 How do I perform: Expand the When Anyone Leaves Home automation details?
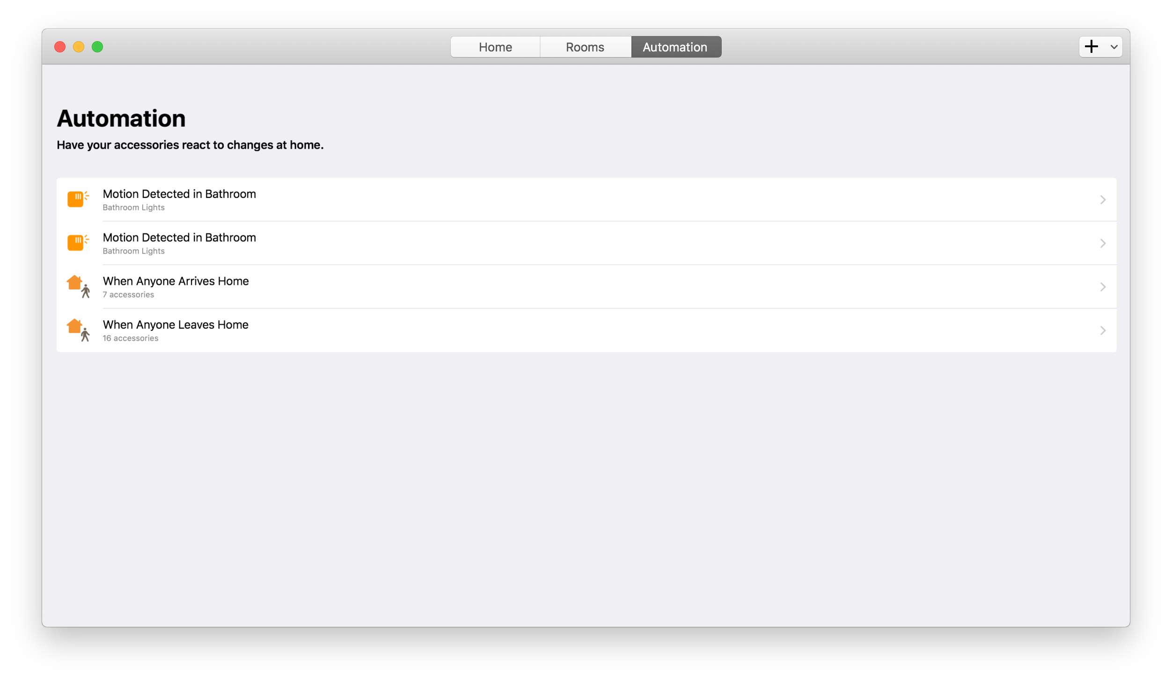click(1104, 330)
